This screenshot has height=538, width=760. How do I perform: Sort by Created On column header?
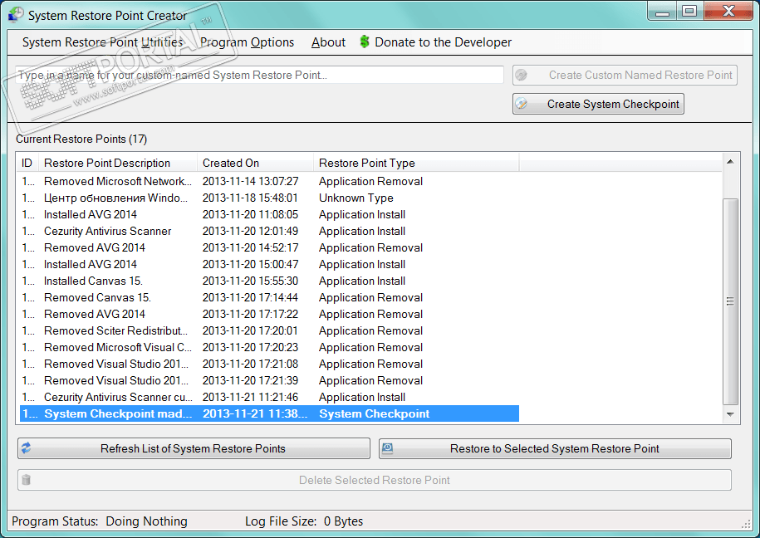click(x=256, y=163)
